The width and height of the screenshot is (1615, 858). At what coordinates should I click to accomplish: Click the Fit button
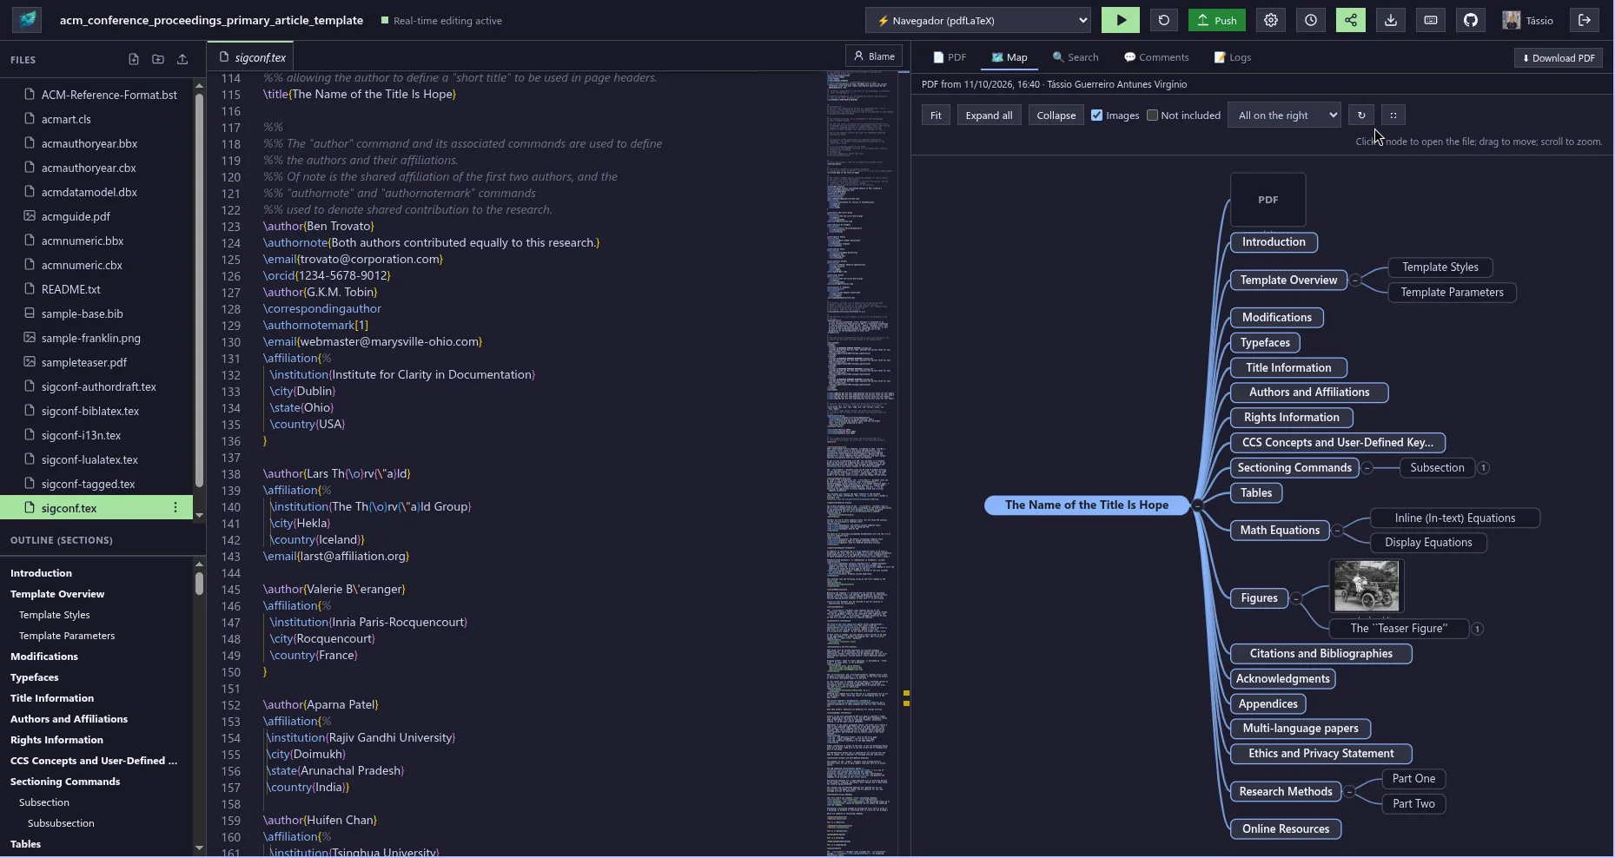936,115
